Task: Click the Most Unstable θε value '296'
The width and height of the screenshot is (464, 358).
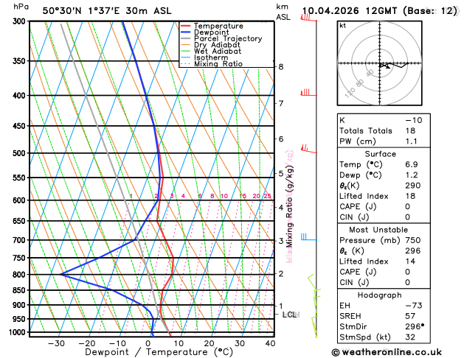Action: [413, 250]
